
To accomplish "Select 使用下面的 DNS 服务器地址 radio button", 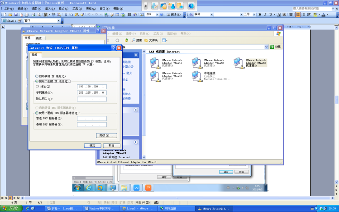I will tap(37, 113).
